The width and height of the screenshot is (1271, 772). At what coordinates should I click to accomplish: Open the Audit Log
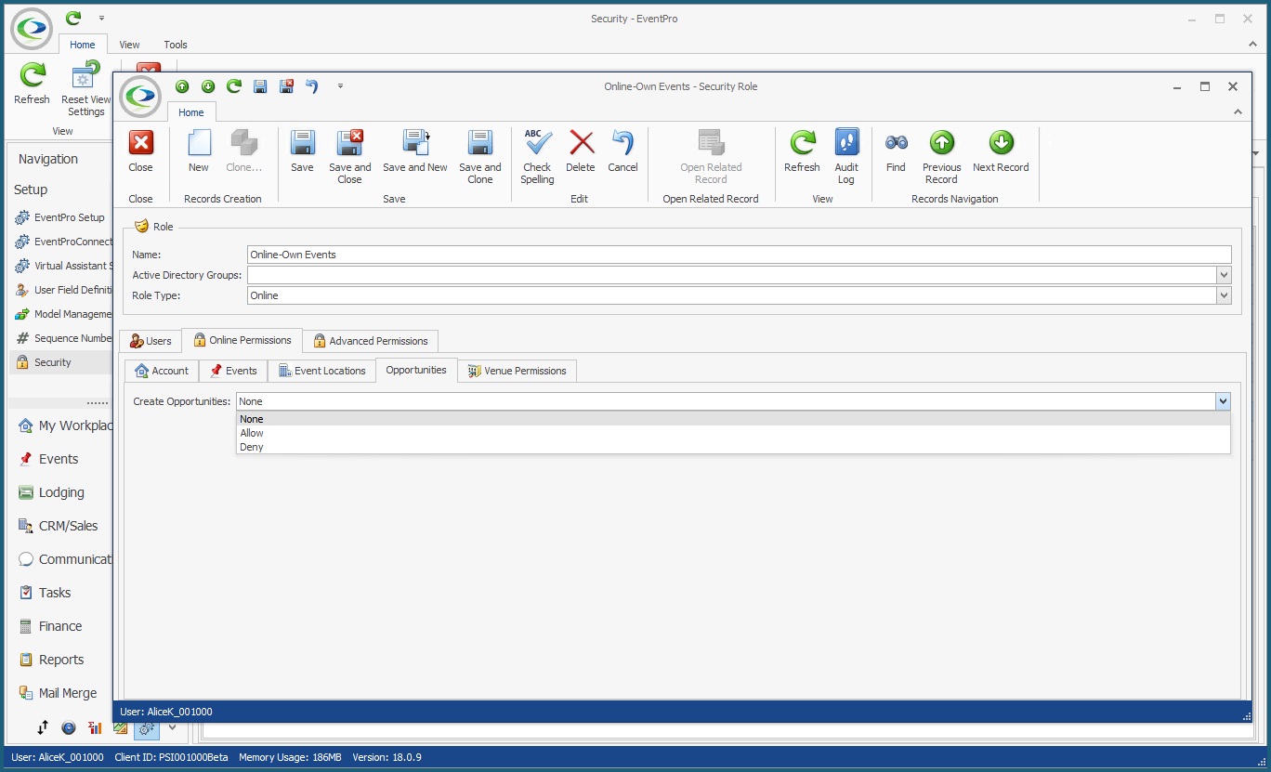846,156
